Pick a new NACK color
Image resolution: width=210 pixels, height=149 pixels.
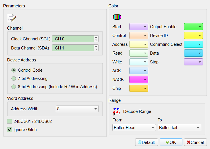(139, 80)
